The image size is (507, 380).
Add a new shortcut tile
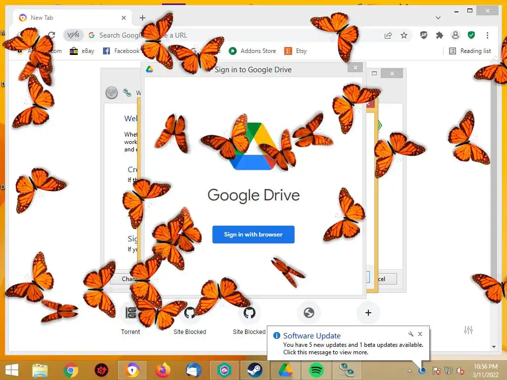(x=368, y=313)
